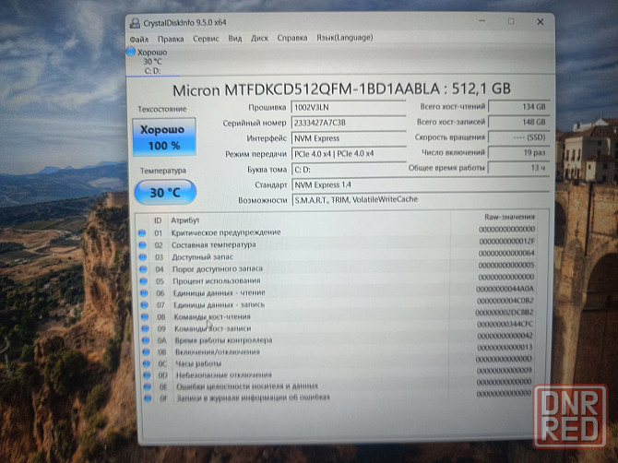618x463 pixels.
Task: Click the Прошивка field showing 1002V3LN
Action: (349, 107)
